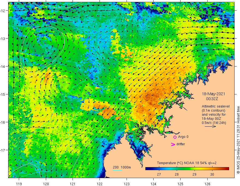This screenshot has width=240, height=186.
Task: Click latitude label -16 on left axis
Action: (x=3, y=122)
